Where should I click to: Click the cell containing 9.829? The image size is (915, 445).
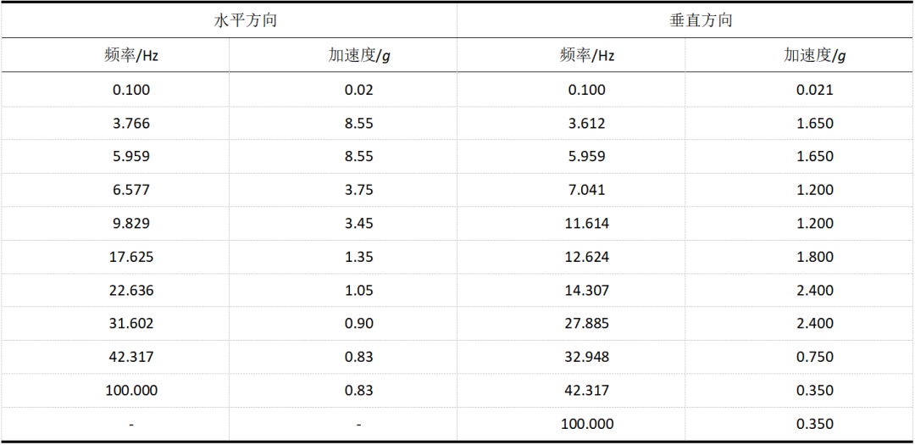130,224
